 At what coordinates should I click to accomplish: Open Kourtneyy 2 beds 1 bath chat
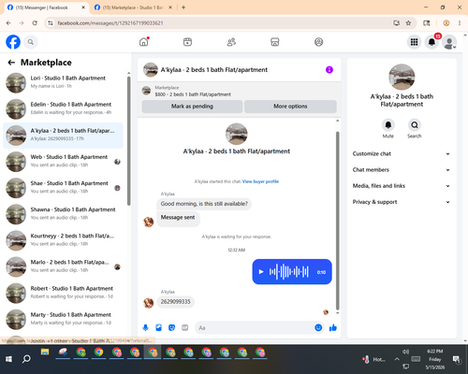pyautogui.click(x=63, y=240)
